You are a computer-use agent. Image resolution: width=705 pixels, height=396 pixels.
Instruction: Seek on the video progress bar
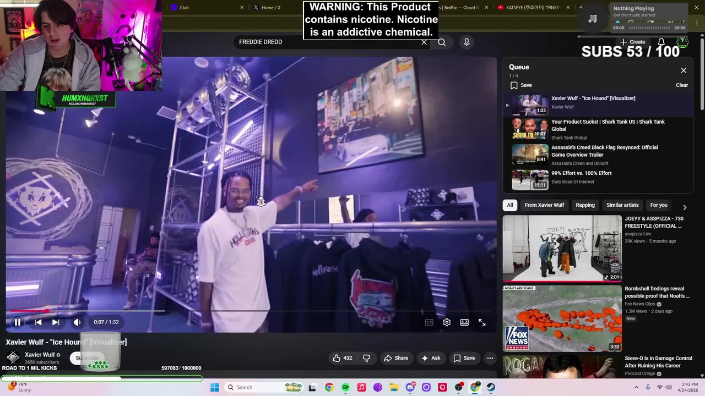(251, 311)
